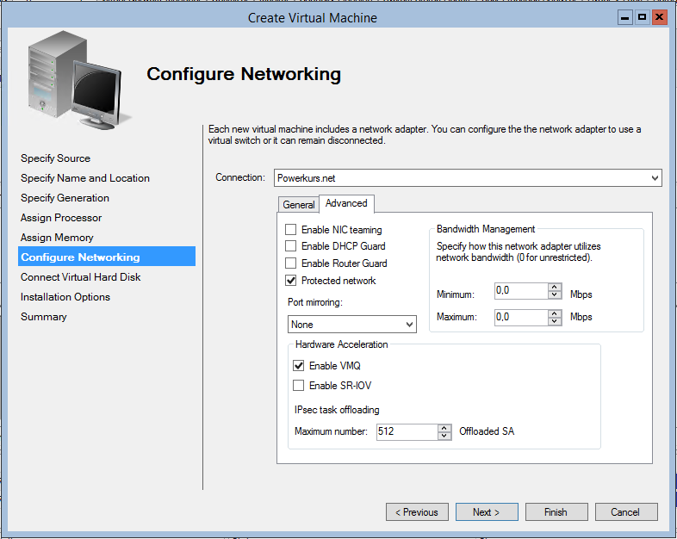
Task: Uncheck Protected network
Action: click(x=291, y=281)
